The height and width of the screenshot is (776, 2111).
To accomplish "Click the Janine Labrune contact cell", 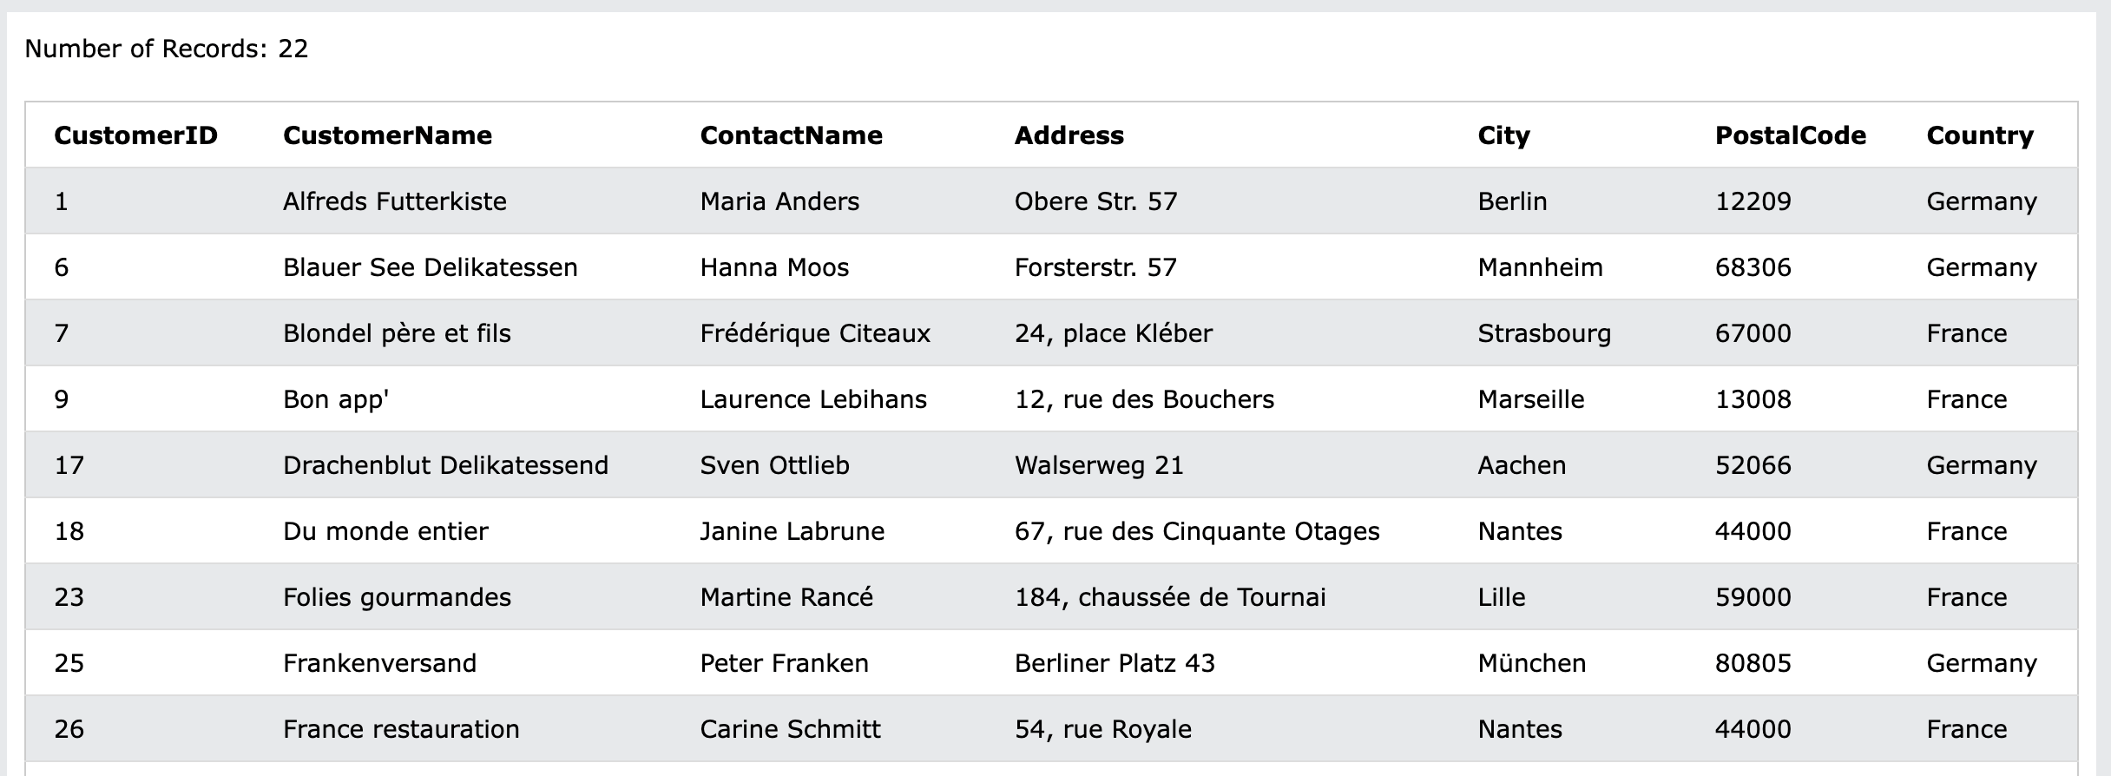I will 792,531.
